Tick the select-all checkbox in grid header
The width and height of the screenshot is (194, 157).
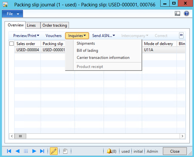(x=11, y=44)
